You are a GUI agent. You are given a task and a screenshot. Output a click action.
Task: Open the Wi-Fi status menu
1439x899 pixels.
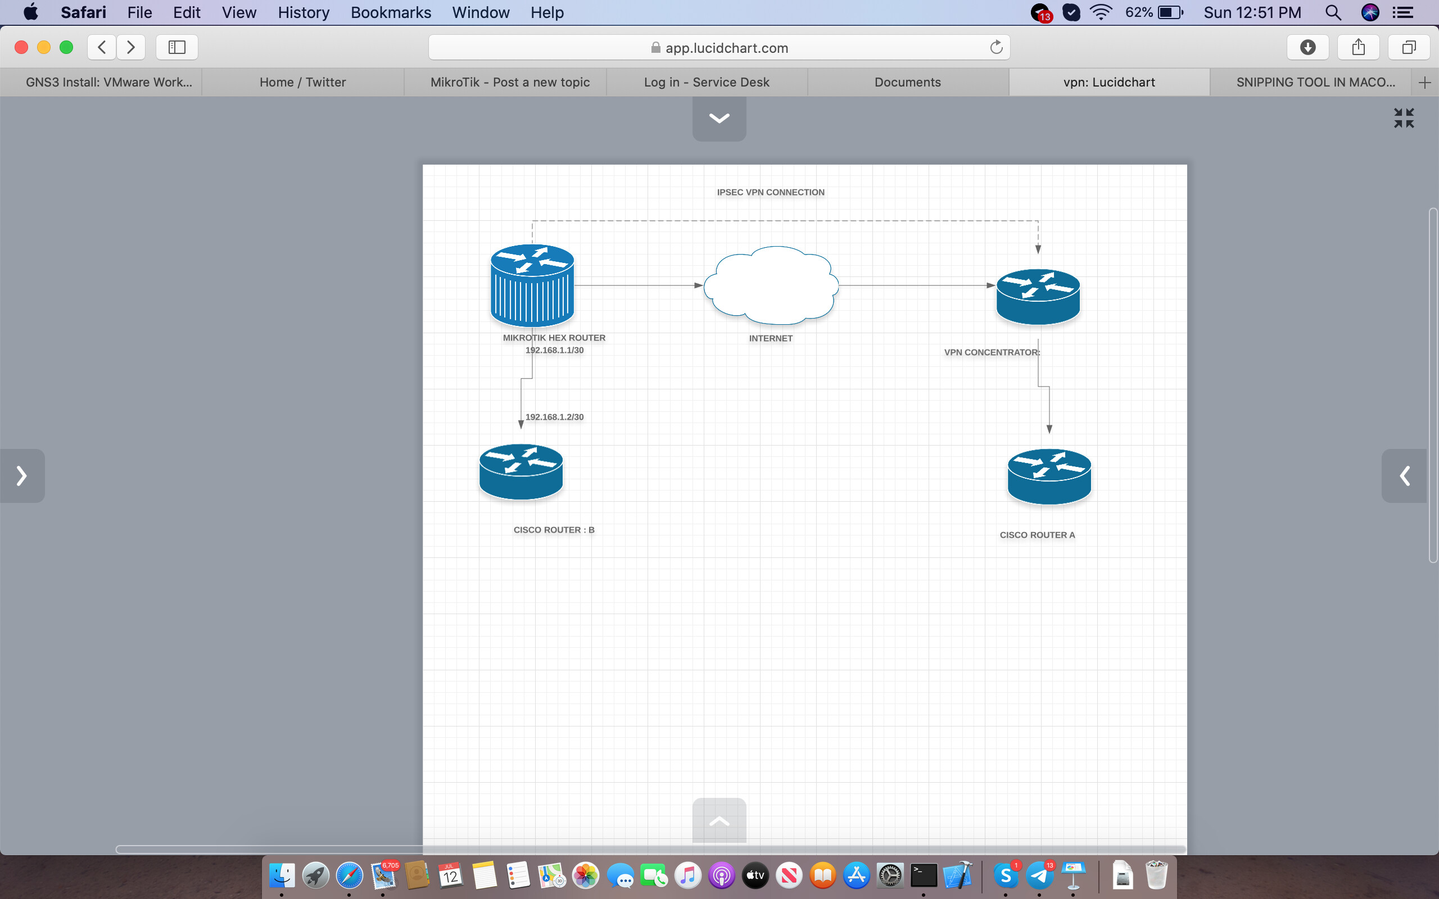pyautogui.click(x=1102, y=12)
